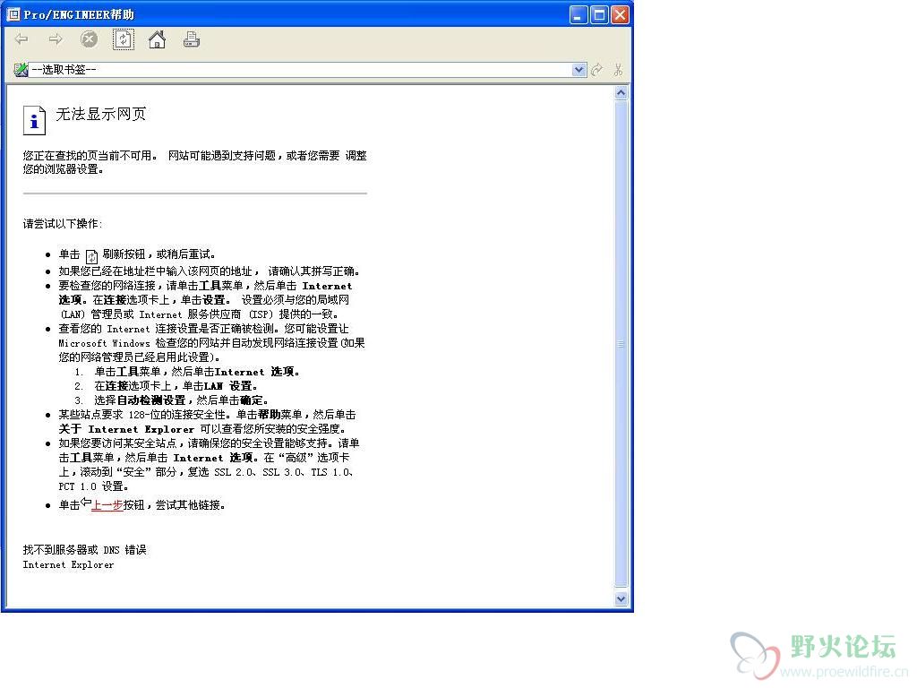This screenshot has width=917, height=688.
Task: Click the Print toolbar icon
Action: pyautogui.click(x=192, y=39)
